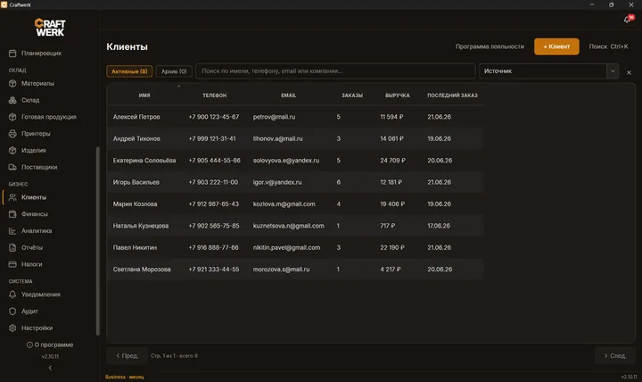Open Финансы wallet icon in sidebar
642x382 pixels.
[12, 214]
